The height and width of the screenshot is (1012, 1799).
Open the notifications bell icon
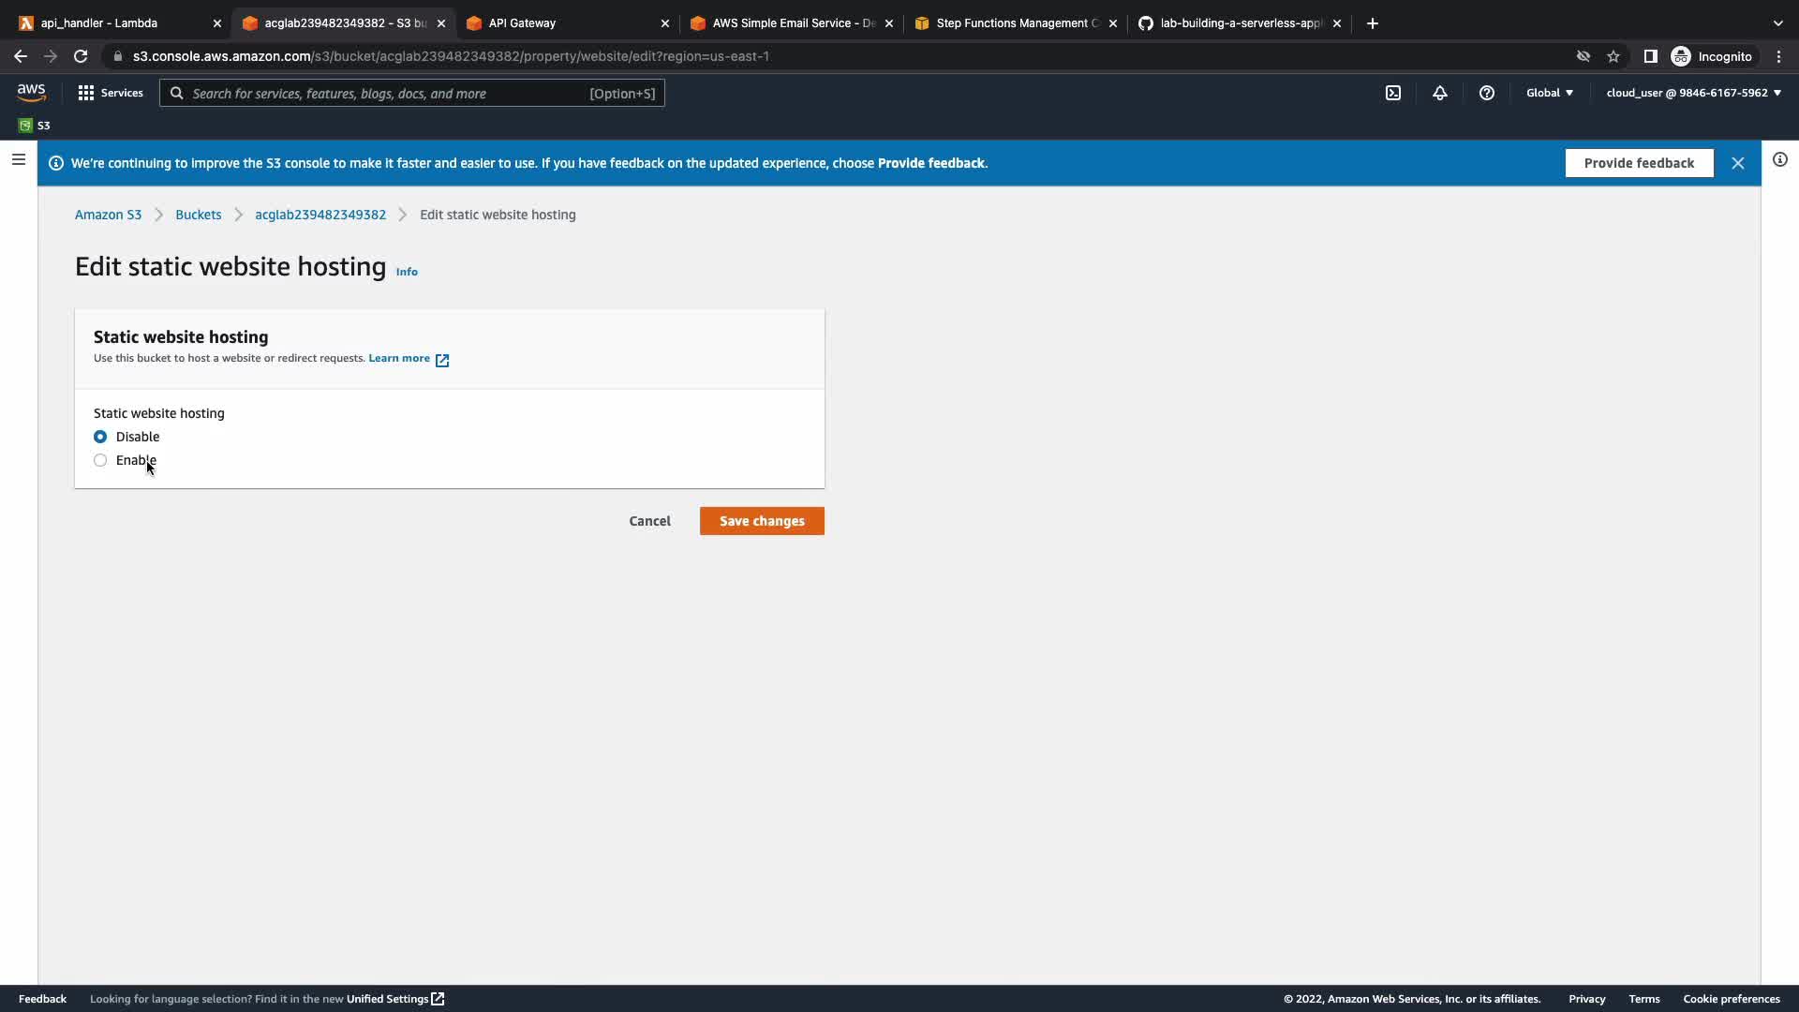click(x=1440, y=93)
